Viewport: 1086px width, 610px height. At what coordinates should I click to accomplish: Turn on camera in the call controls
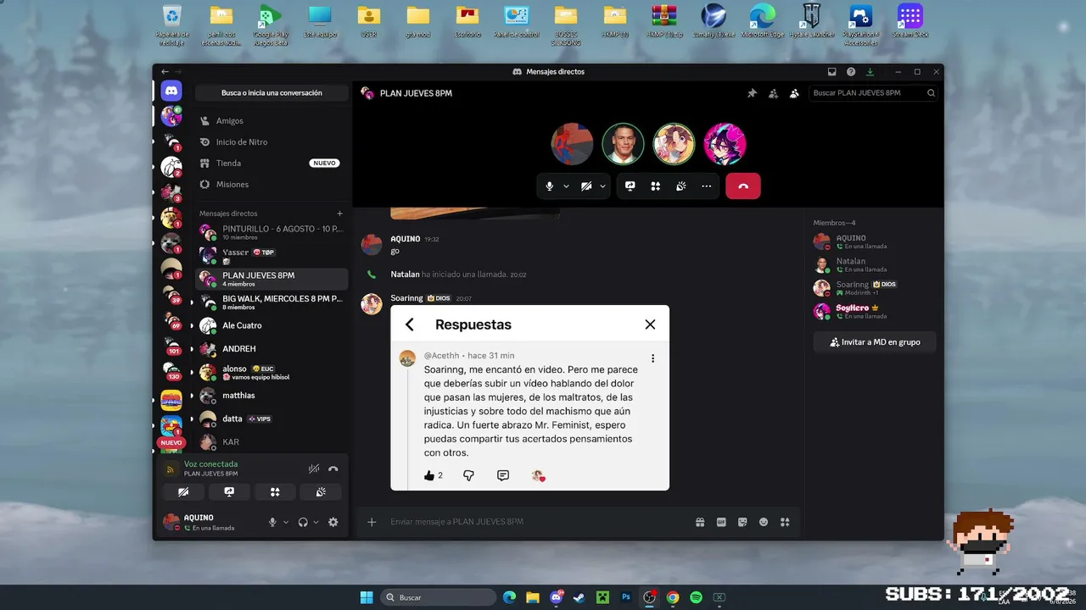pos(586,186)
